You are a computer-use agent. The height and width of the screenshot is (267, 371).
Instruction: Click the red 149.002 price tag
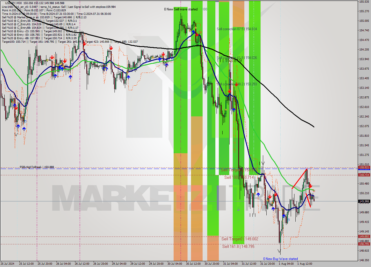(x=364, y=237)
